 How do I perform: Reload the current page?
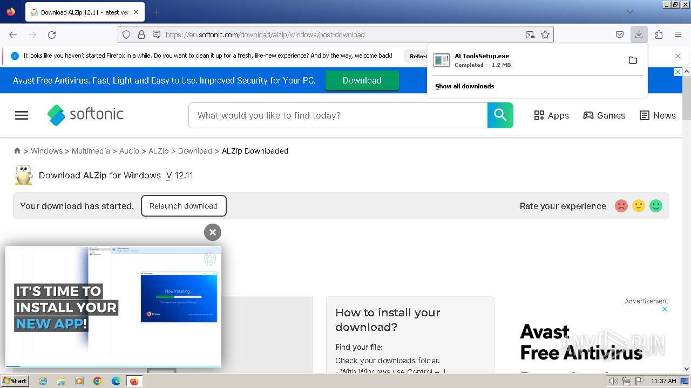pyautogui.click(x=52, y=34)
